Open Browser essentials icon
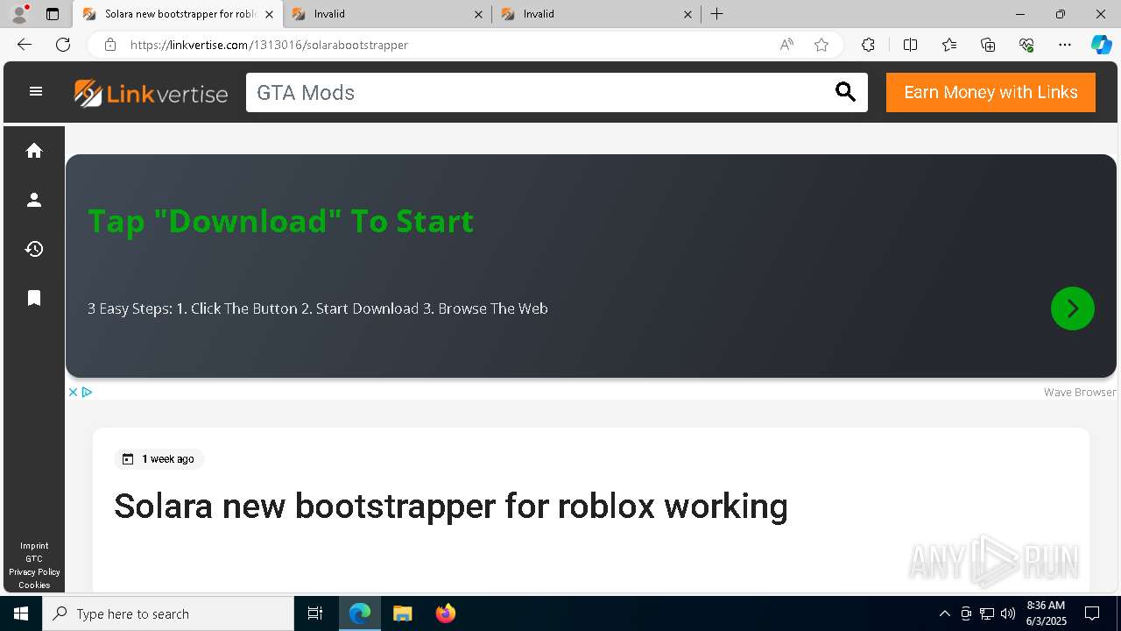The height and width of the screenshot is (631, 1121). point(1026,45)
